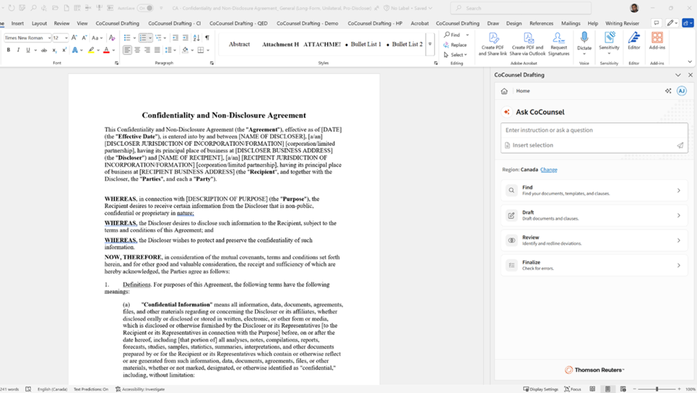Open font size dropdown

(66, 38)
